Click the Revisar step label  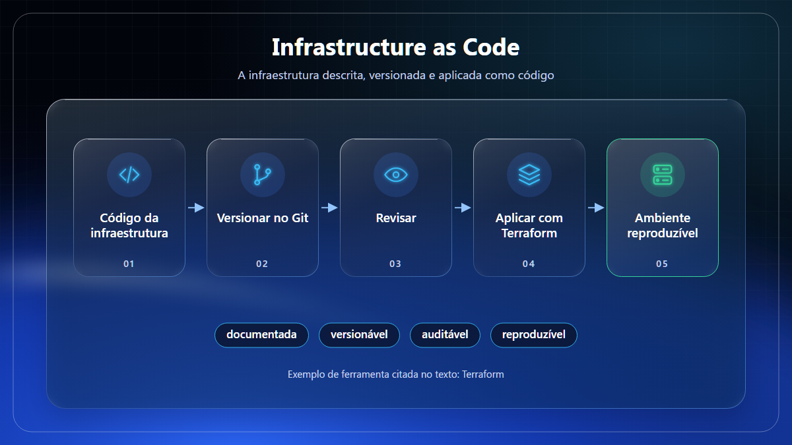click(x=396, y=218)
